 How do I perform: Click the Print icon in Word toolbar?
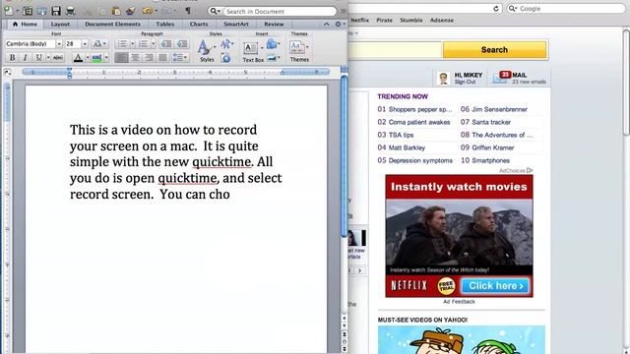click(70, 11)
